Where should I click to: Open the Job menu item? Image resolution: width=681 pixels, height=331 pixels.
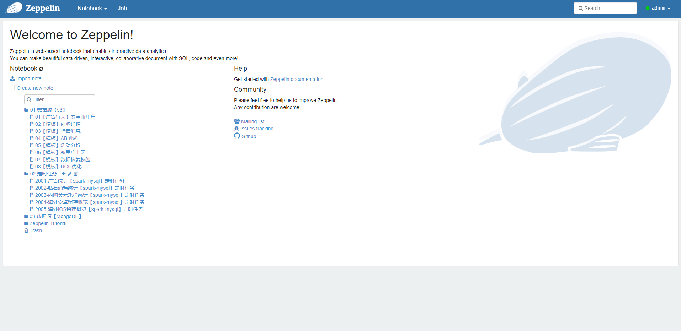[122, 8]
